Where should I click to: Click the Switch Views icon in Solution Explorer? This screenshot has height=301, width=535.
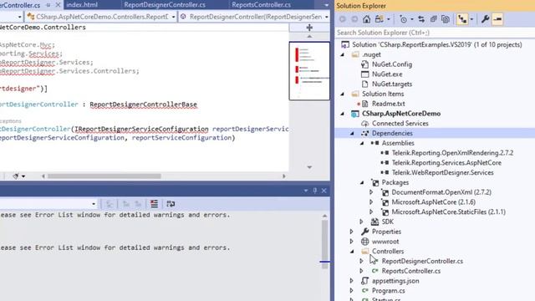379,19
